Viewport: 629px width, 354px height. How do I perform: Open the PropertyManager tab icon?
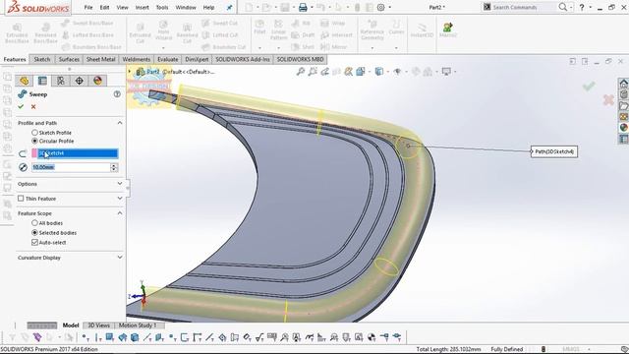[x=42, y=81]
